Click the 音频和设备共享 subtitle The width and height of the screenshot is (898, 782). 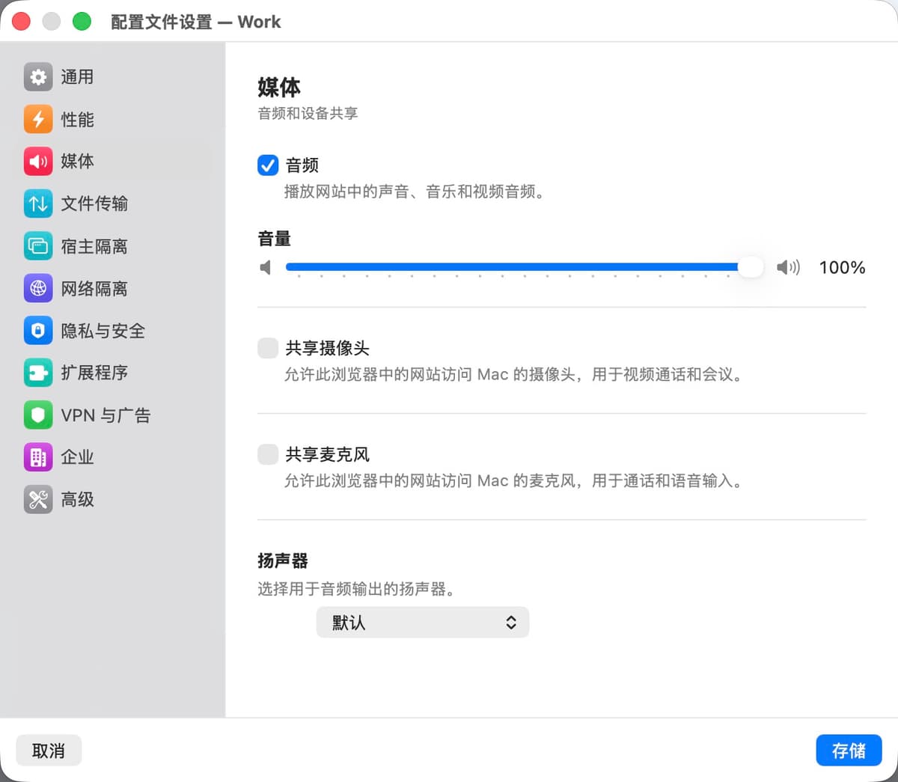point(308,113)
